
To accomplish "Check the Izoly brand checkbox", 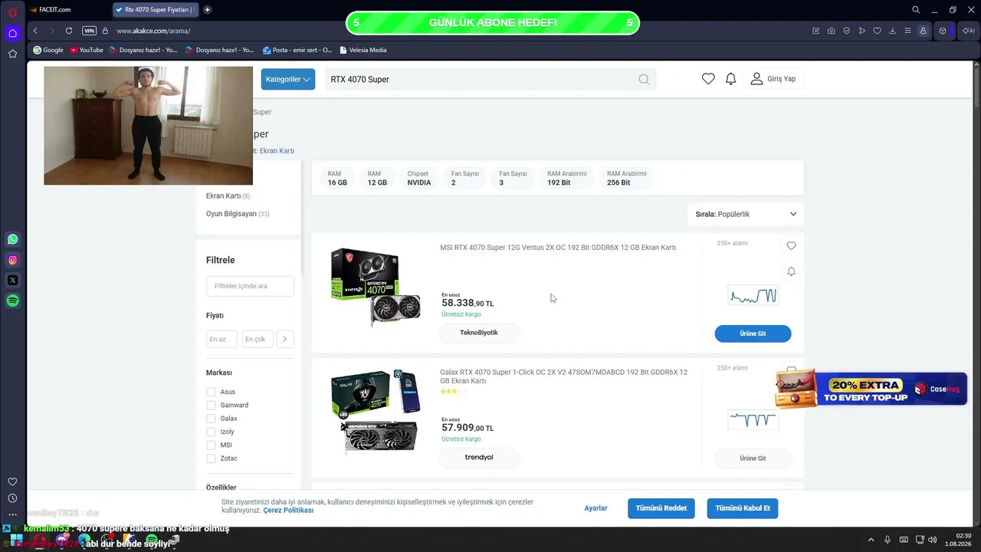I will (211, 432).
